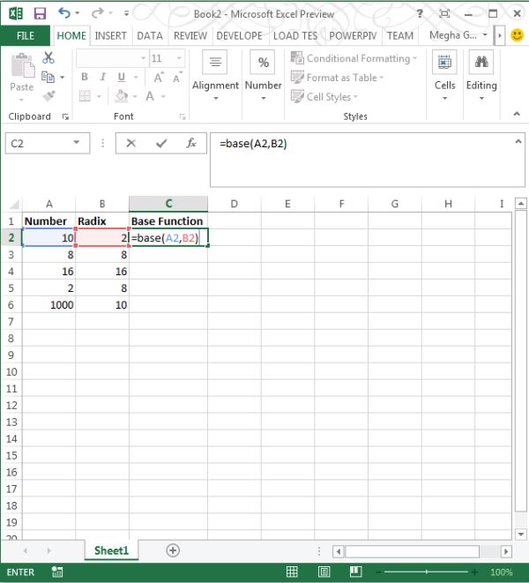Add a new sheet with plus button

173,550
